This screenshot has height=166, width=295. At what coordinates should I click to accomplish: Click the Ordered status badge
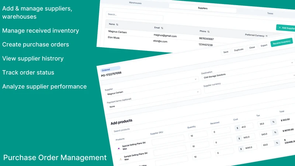tap(110, 69)
